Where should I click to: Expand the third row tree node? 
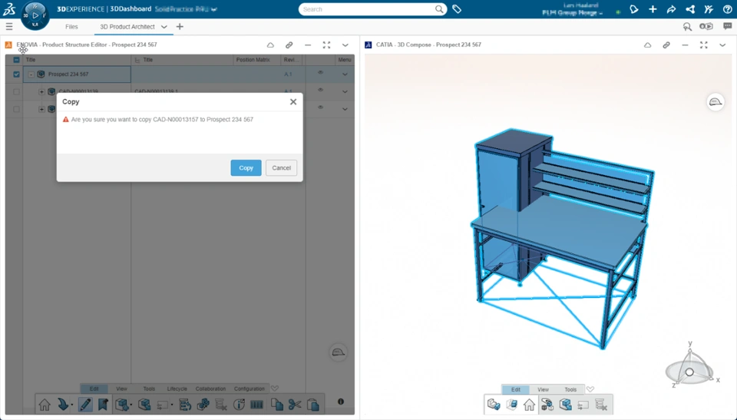[x=41, y=109]
